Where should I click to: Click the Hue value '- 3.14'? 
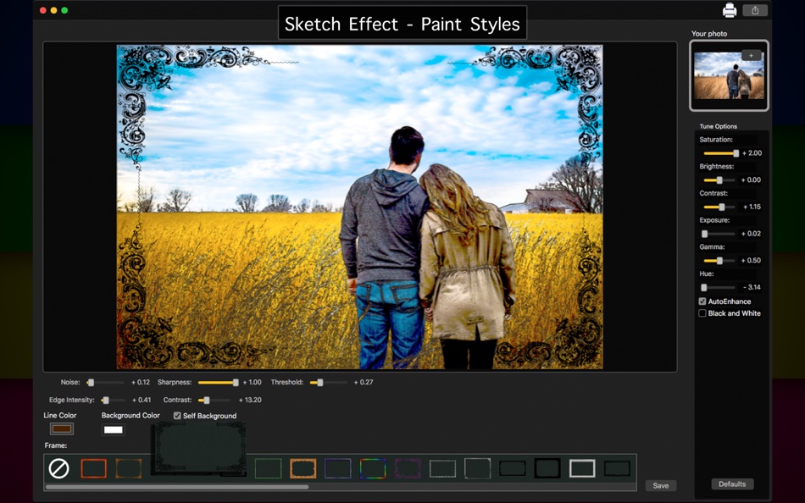(x=752, y=287)
